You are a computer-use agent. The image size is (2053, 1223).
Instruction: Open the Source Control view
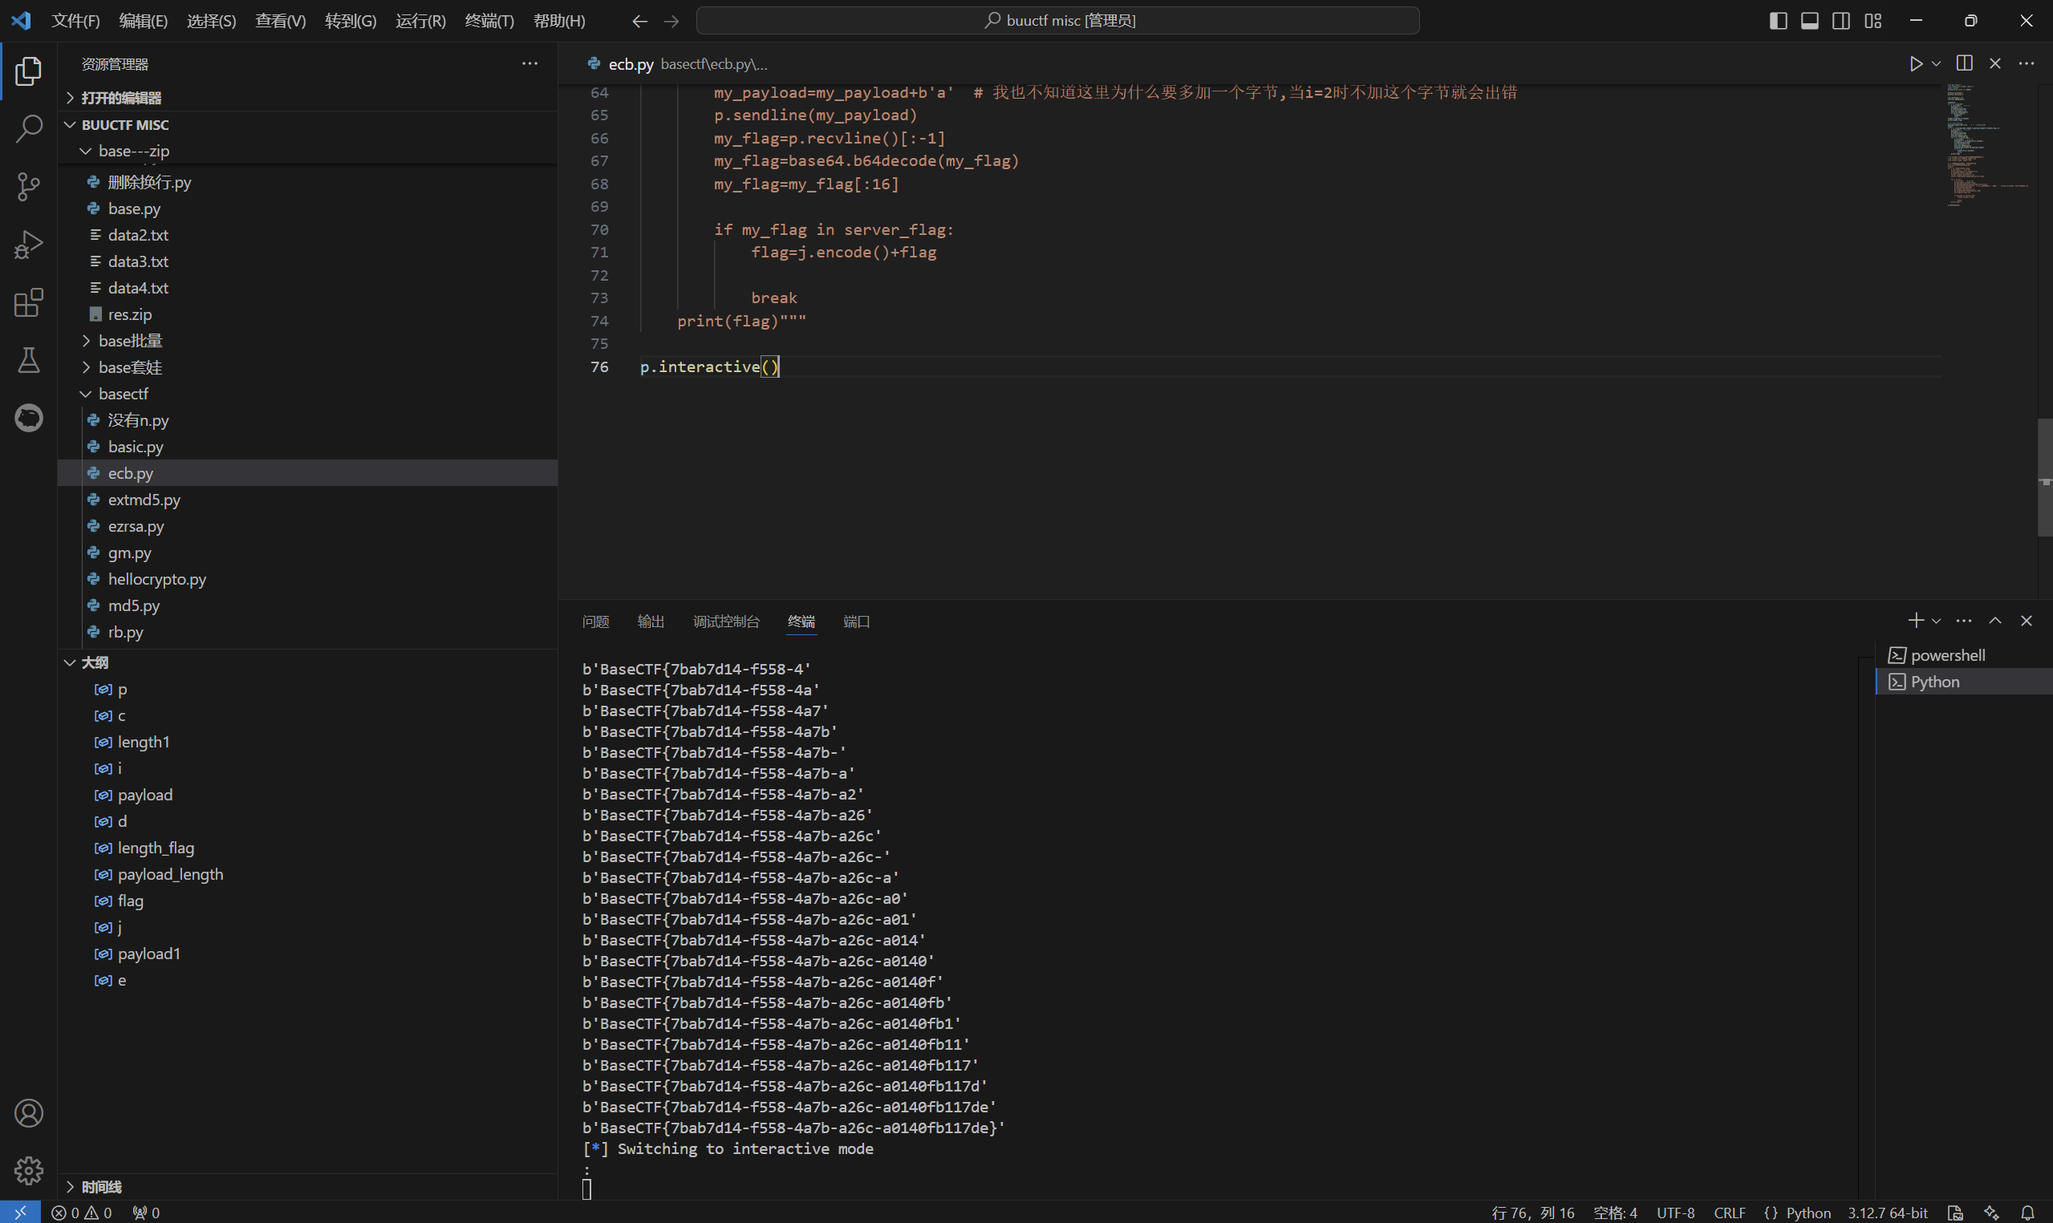coord(29,186)
